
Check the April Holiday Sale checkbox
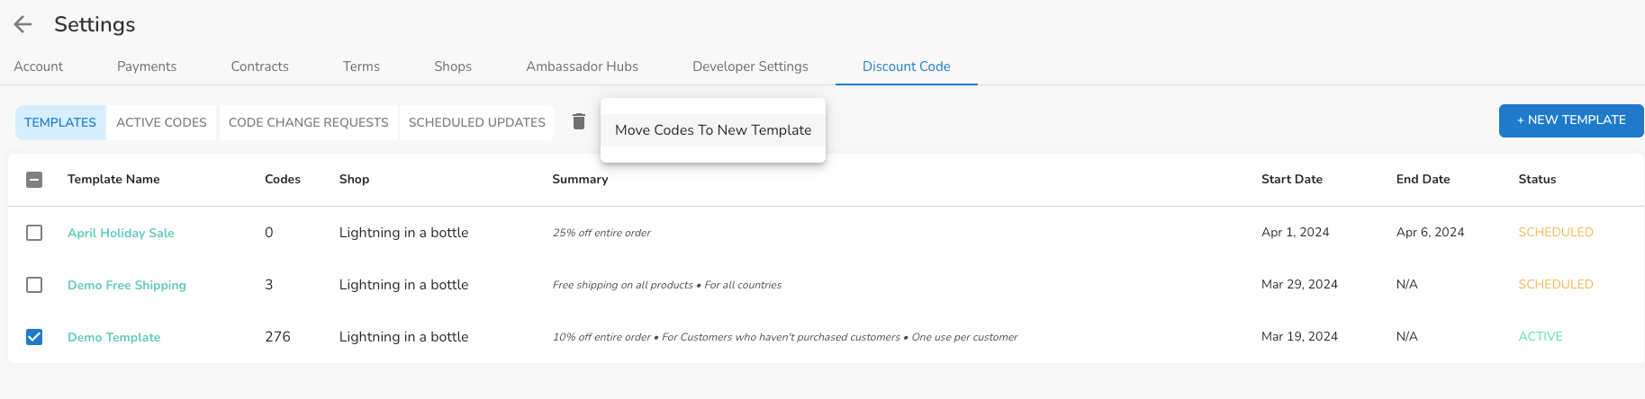click(34, 233)
